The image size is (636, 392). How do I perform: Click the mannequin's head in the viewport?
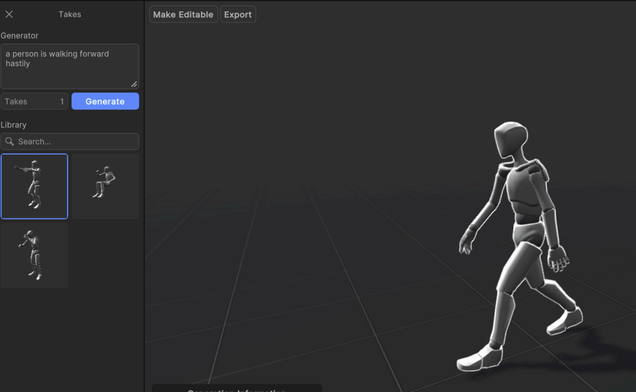click(510, 139)
